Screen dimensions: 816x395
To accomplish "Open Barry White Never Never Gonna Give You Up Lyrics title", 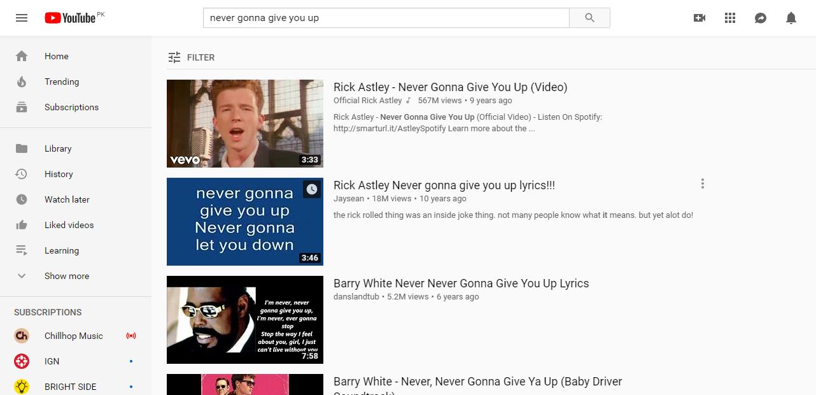I will pyautogui.click(x=461, y=284).
